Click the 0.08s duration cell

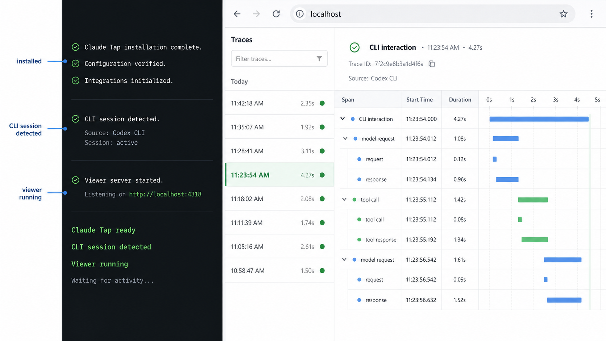460,220
